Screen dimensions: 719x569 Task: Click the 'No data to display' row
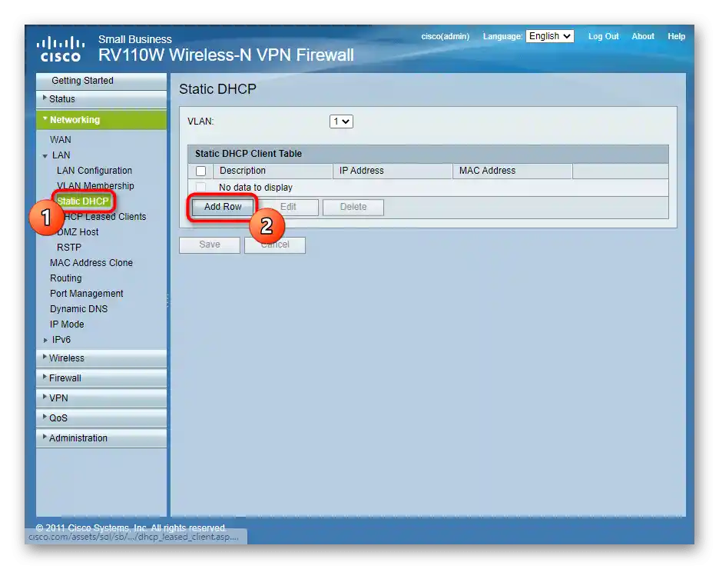coord(428,187)
